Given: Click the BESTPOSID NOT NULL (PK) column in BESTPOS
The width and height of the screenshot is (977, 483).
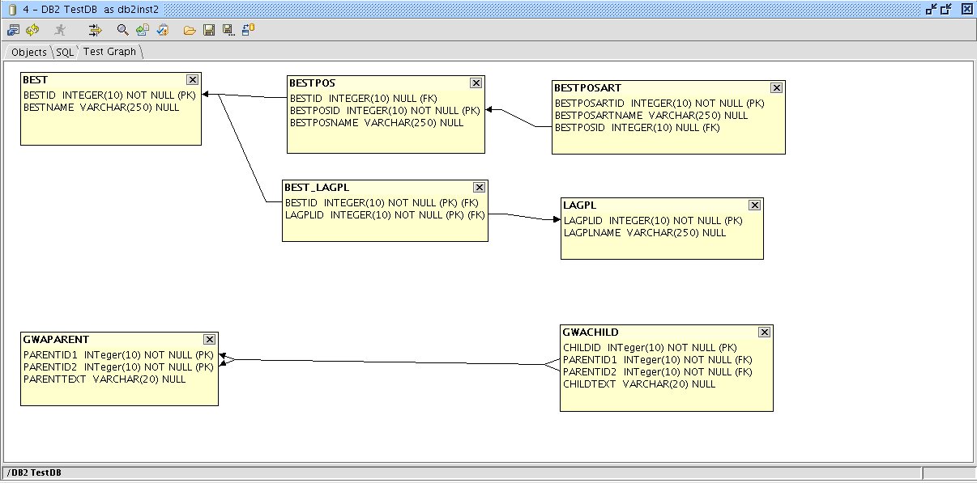Looking at the screenshot, I should click(385, 111).
